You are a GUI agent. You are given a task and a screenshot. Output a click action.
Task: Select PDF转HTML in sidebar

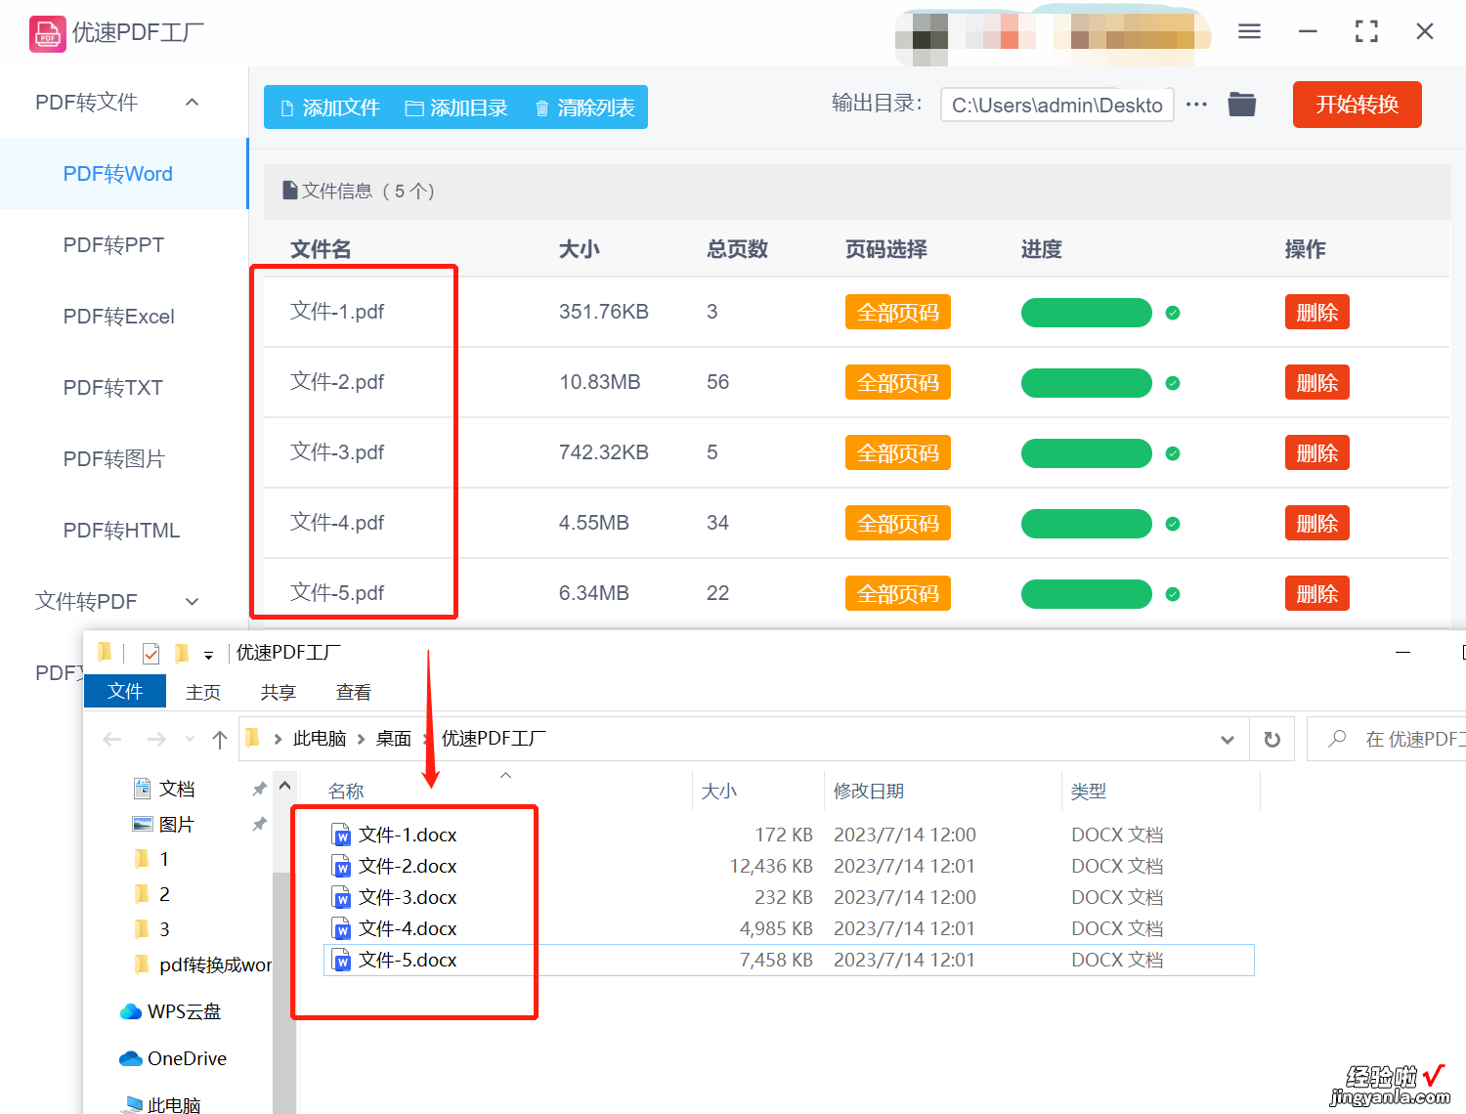[122, 531]
